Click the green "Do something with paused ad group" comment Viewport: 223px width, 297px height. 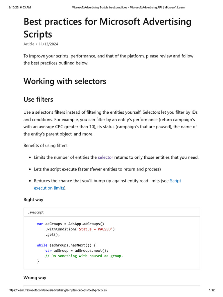pyautogui.click(x=84, y=256)
